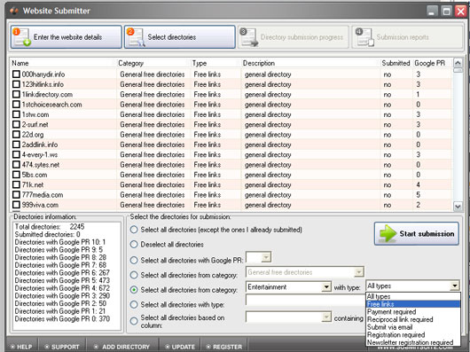This screenshot has height=352, width=470.
Task: Sort list by Description column header
Action: click(x=310, y=63)
